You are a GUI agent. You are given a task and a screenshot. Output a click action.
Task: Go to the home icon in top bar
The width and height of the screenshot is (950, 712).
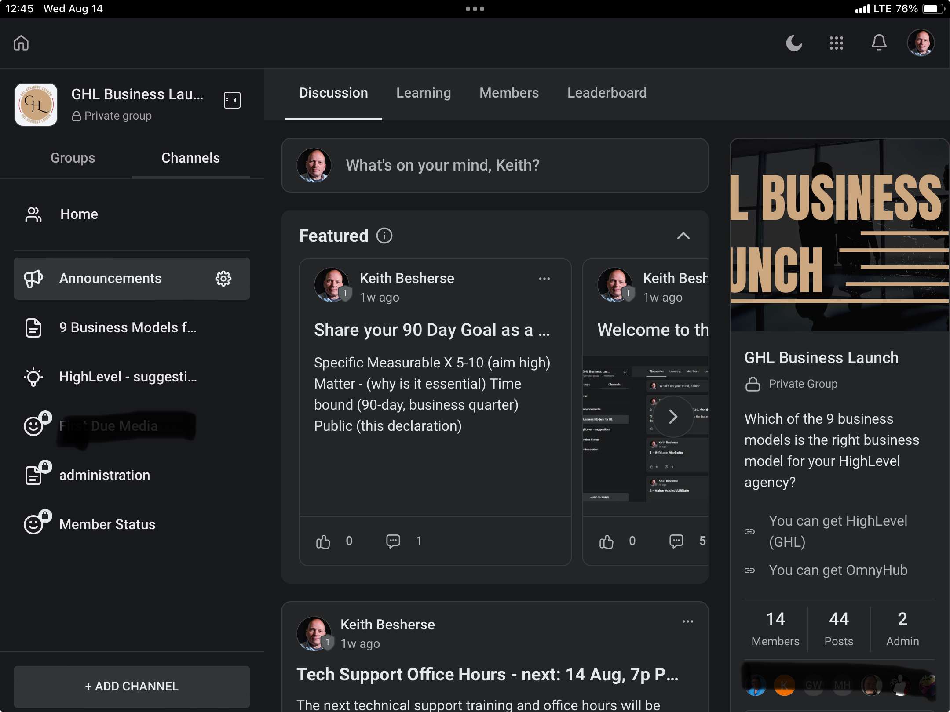tap(21, 43)
